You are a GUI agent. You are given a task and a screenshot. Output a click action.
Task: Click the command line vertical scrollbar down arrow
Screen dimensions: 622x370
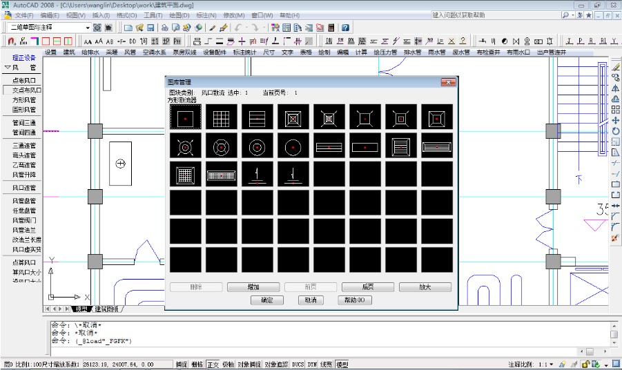(x=613, y=344)
